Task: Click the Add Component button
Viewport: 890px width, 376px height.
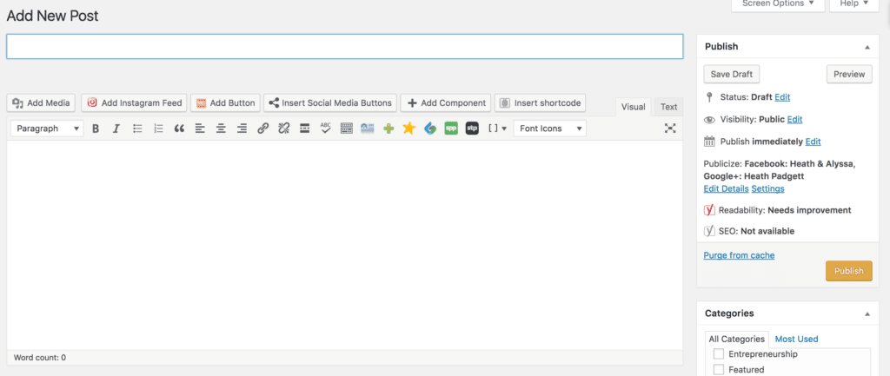Action: [x=447, y=103]
